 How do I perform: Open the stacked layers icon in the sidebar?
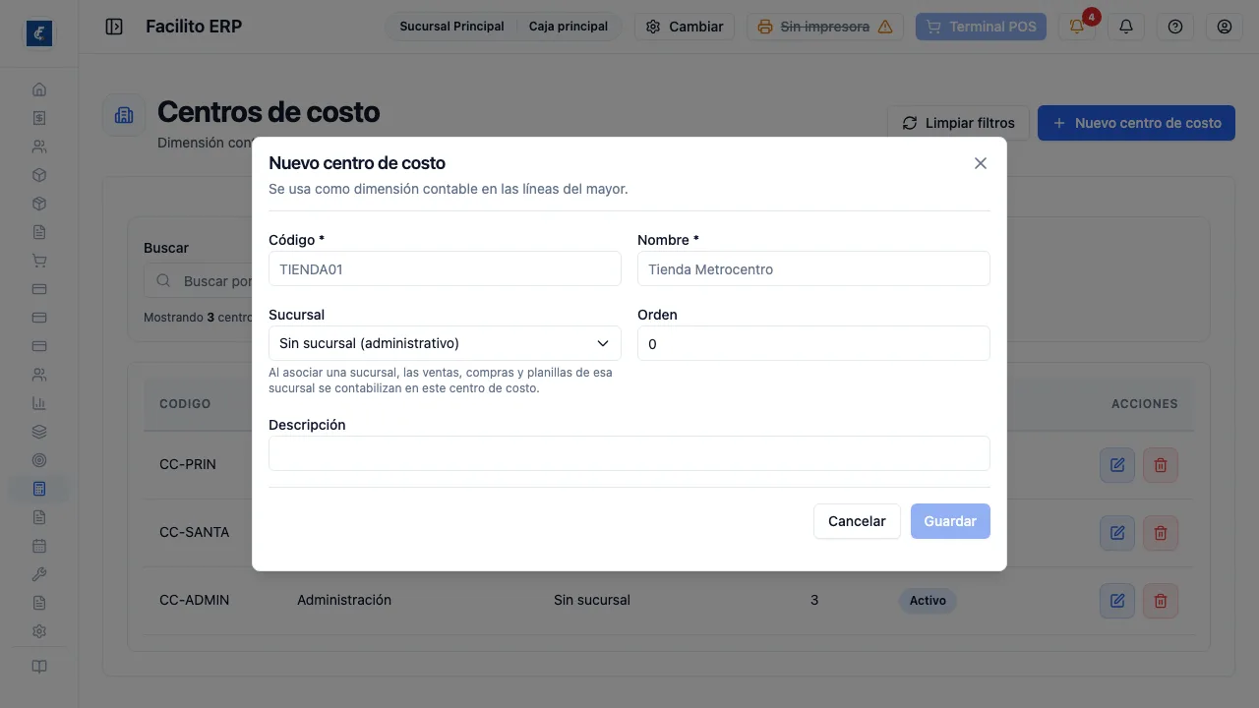pyautogui.click(x=39, y=432)
